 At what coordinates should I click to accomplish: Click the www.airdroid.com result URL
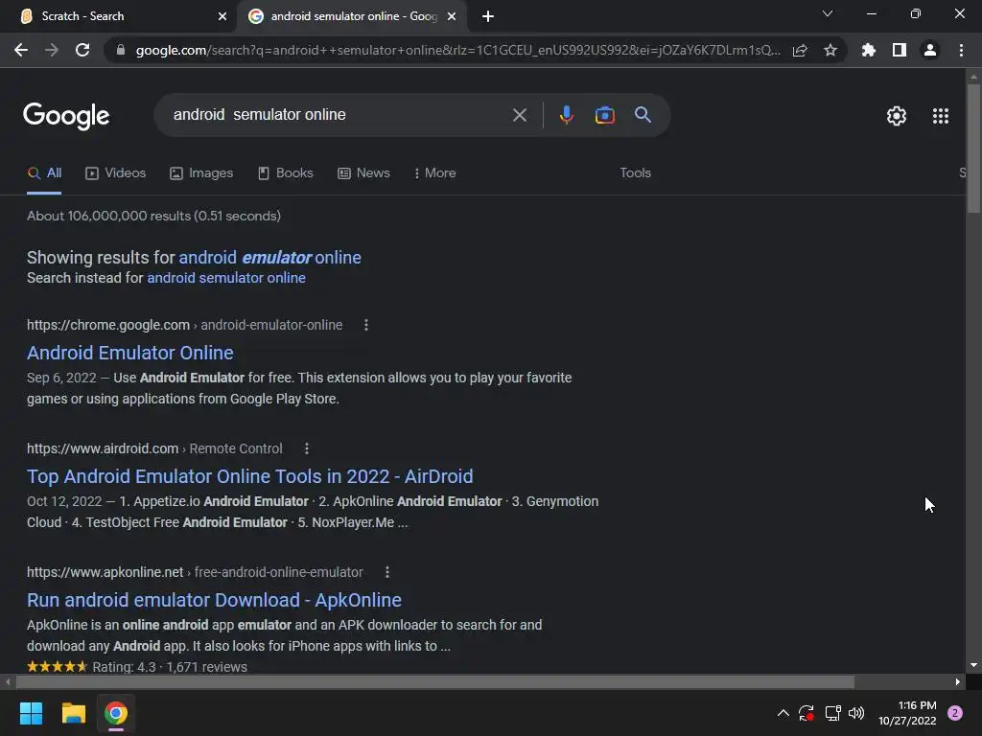[154, 448]
